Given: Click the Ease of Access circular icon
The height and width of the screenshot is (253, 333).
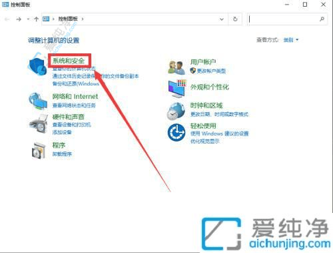Looking at the screenshot, I should pos(176,133).
